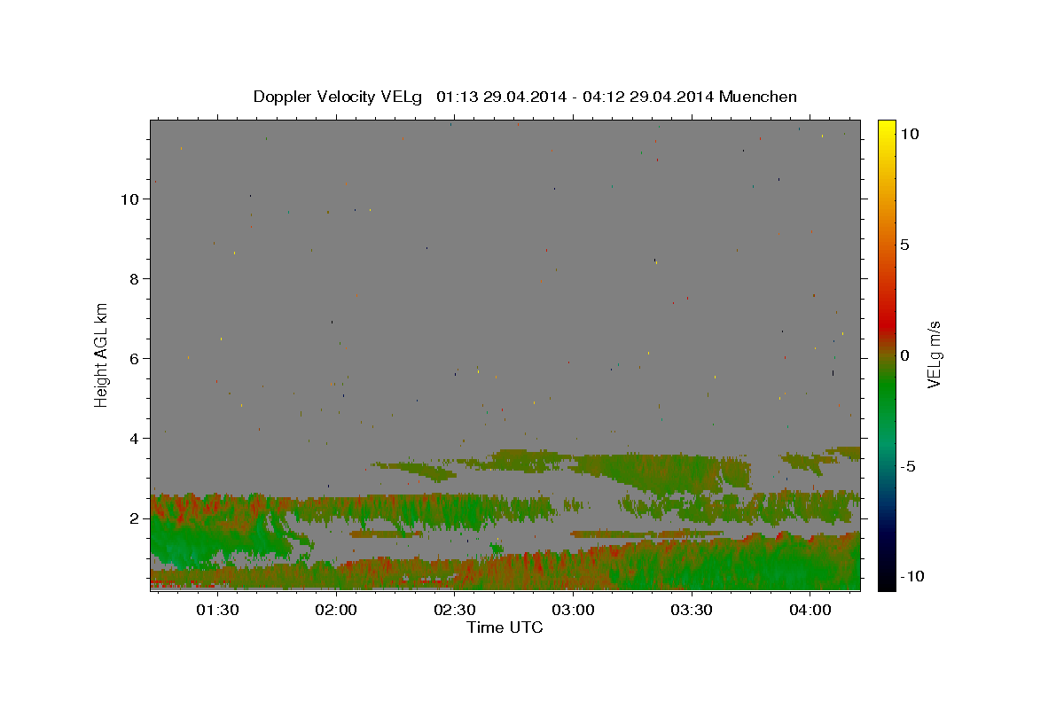Click the yellow top of the colorbar
Screen dimensions: 1064x709
click(886, 125)
